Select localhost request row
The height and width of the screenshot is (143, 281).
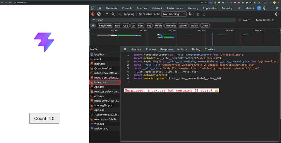coord(105,55)
